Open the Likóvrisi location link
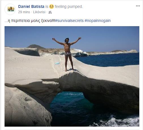Viewport: 143px width, 130px height. [x=39, y=12]
